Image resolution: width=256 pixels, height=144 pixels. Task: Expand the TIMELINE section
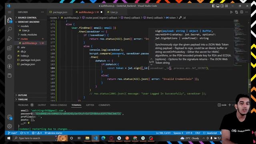(x=22, y=100)
